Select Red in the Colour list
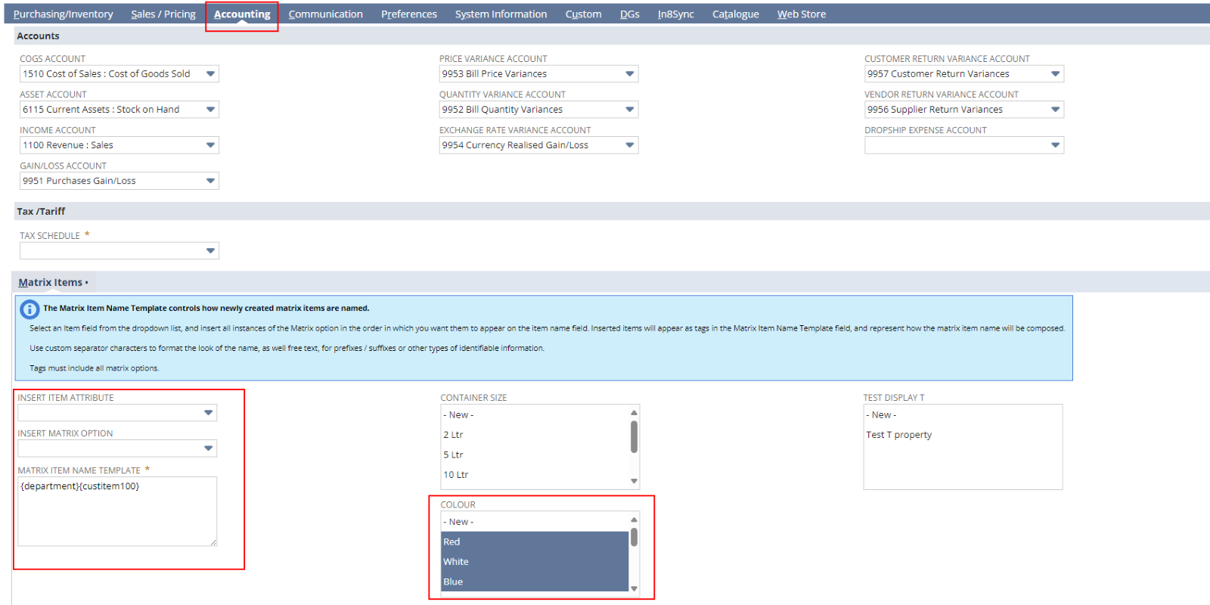The width and height of the screenshot is (1210, 605). (535, 541)
